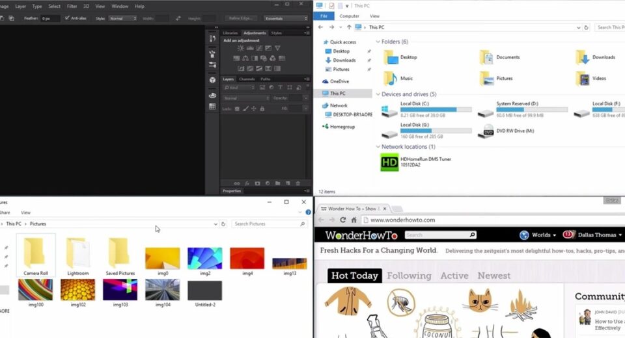
Task: Toggle Lock transparent pixels in Layers panel
Action: pos(237,109)
